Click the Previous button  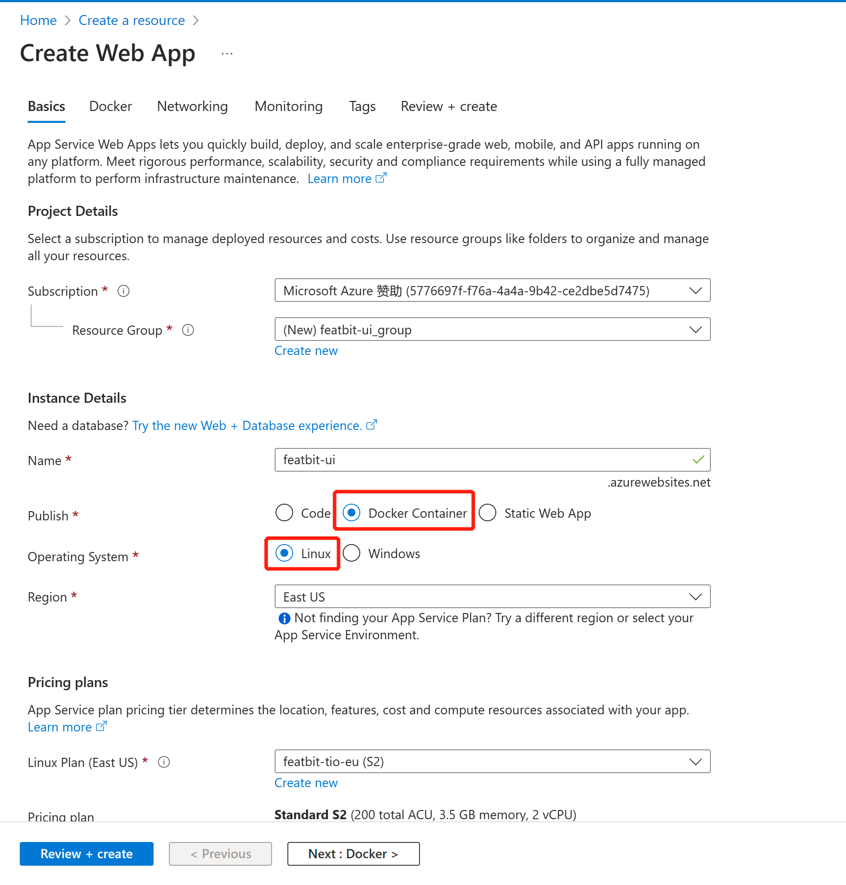click(x=221, y=854)
